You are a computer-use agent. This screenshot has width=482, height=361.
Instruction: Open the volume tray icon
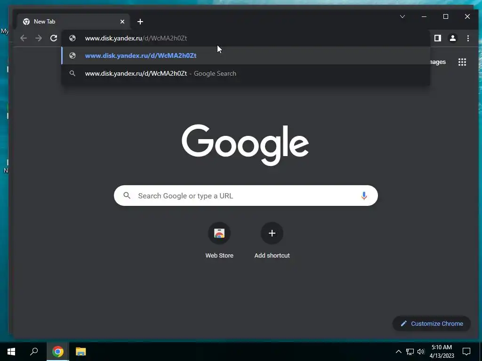pos(421,352)
